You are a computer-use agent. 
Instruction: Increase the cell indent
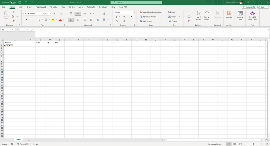tap(98, 20)
